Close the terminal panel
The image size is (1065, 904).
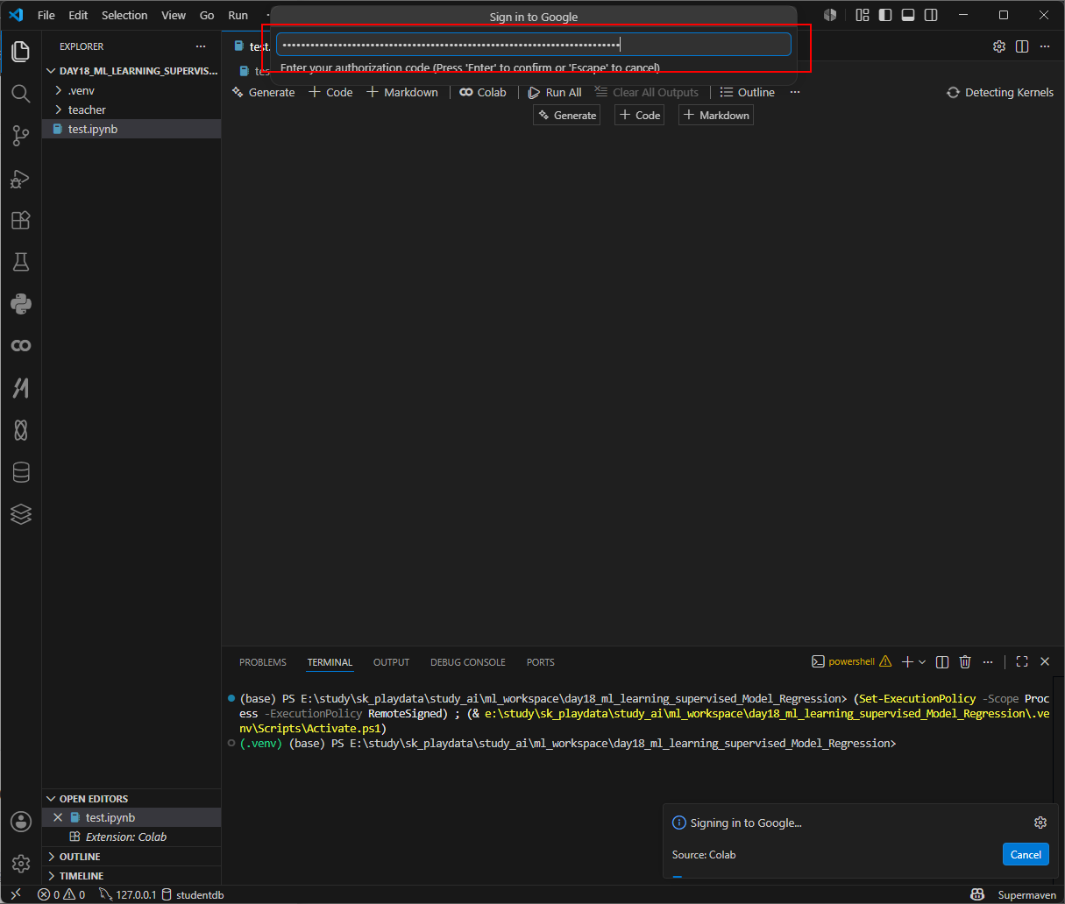pyautogui.click(x=1045, y=662)
